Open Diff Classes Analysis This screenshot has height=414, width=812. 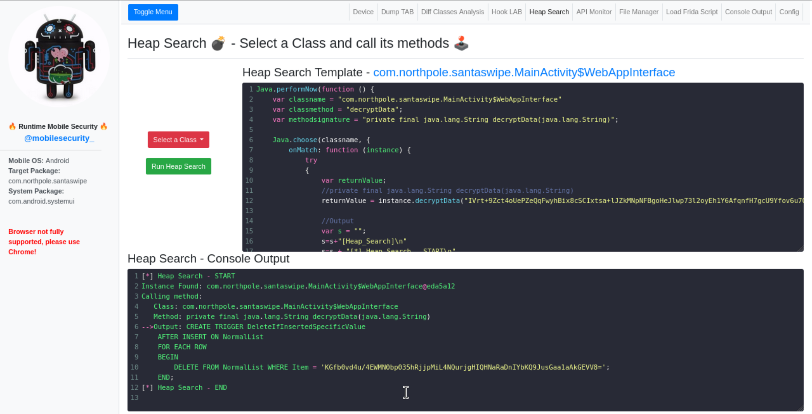[x=452, y=12]
